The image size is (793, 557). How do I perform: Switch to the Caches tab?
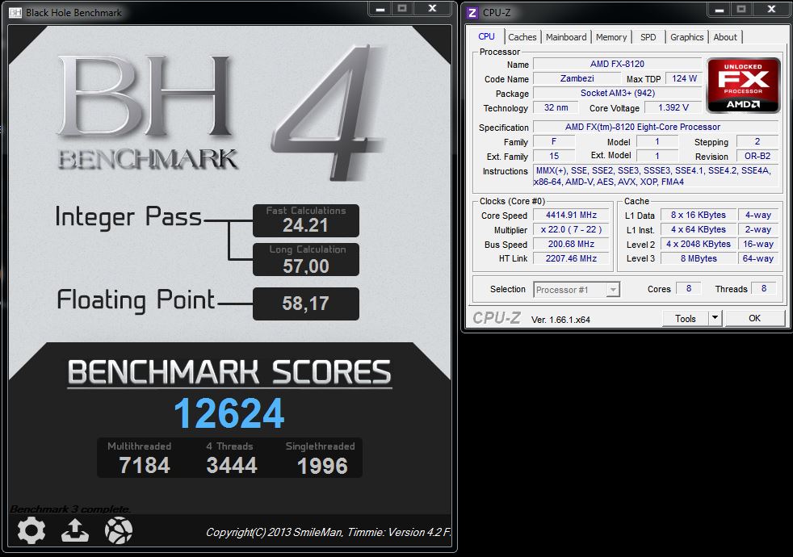click(522, 37)
